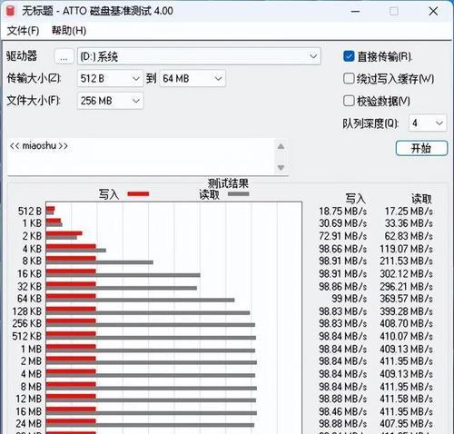
Task: Open the 256 MB file size dropdown
Action: [110, 101]
